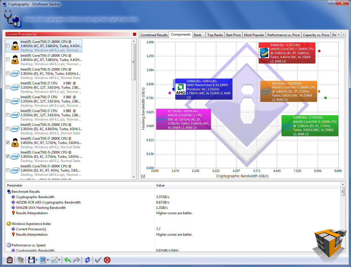Uncheck the i7-2600K 3.7GHz Turbo processor checkbox
This screenshot has width=351, height=267.
(8, 143)
